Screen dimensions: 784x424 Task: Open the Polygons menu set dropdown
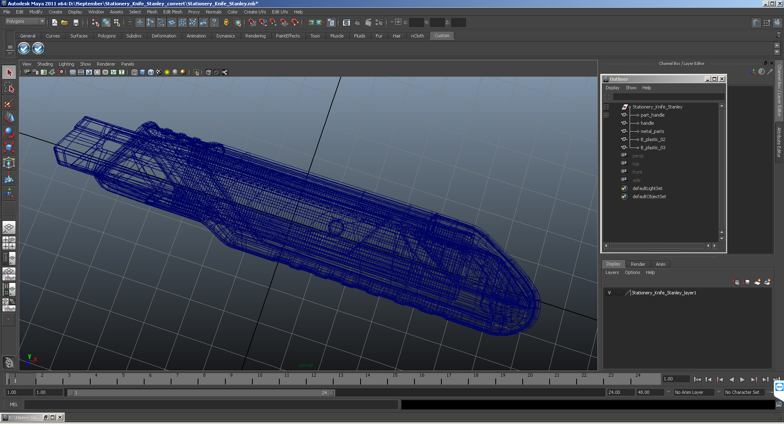[x=25, y=21]
